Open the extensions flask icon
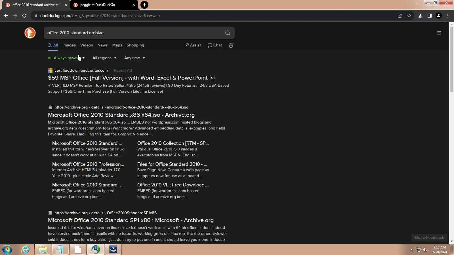 click(x=421, y=16)
